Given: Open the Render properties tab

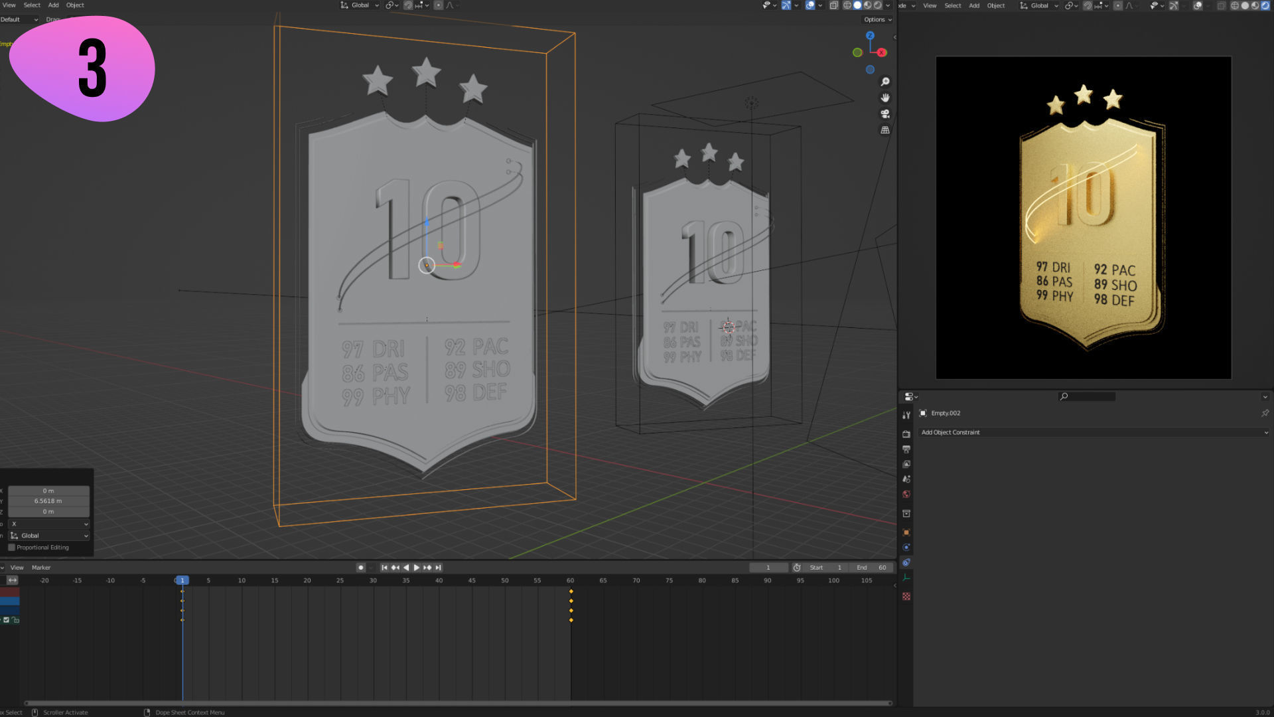Looking at the screenshot, I should (906, 434).
